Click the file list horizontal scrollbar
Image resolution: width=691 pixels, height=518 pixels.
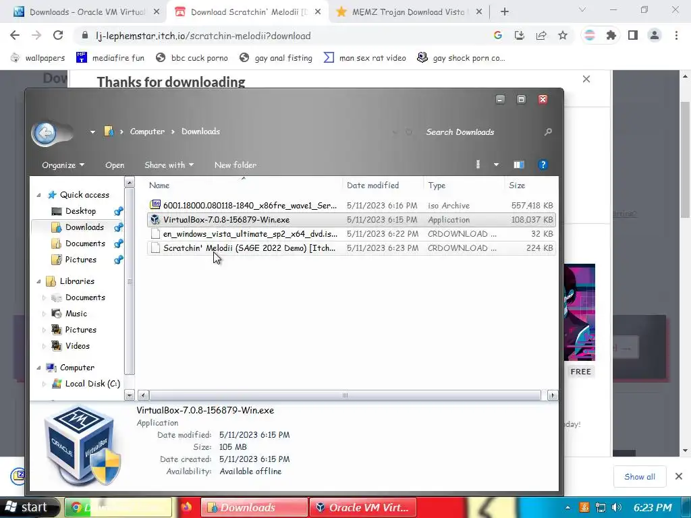[345, 395]
